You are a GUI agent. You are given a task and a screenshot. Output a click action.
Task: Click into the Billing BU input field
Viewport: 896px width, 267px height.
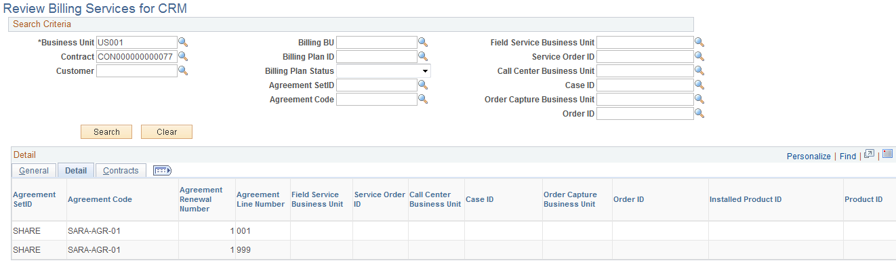point(376,43)
